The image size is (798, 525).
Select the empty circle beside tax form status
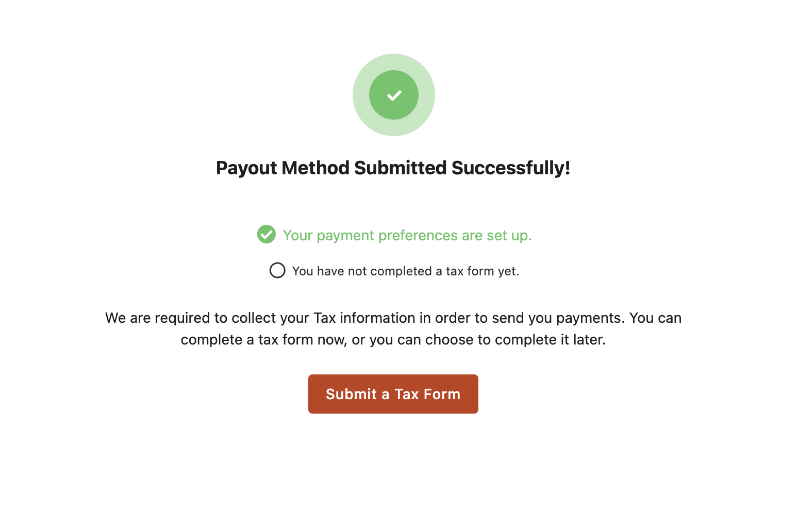pos(277,270)
